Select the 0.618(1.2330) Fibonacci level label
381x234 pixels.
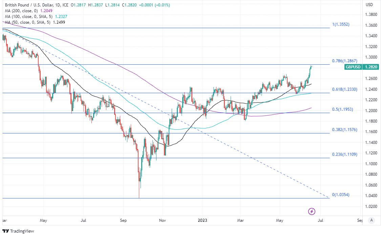(344, 89)
